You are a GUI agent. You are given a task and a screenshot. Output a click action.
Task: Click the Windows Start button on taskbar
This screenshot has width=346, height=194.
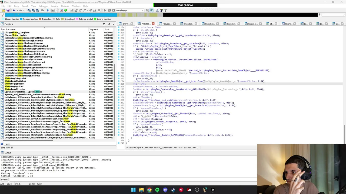(x=133, y=190)
